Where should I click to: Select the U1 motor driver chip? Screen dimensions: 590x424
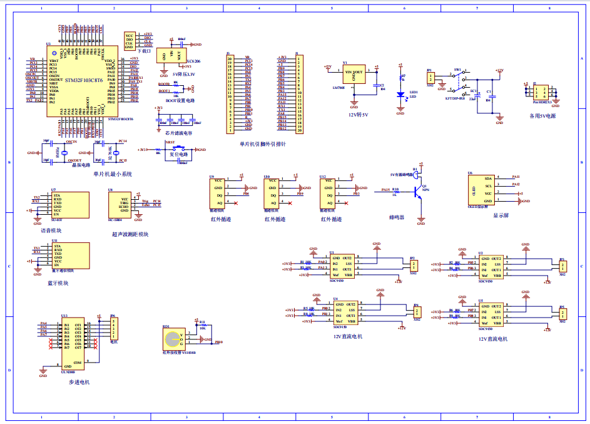tap(343, 266)
